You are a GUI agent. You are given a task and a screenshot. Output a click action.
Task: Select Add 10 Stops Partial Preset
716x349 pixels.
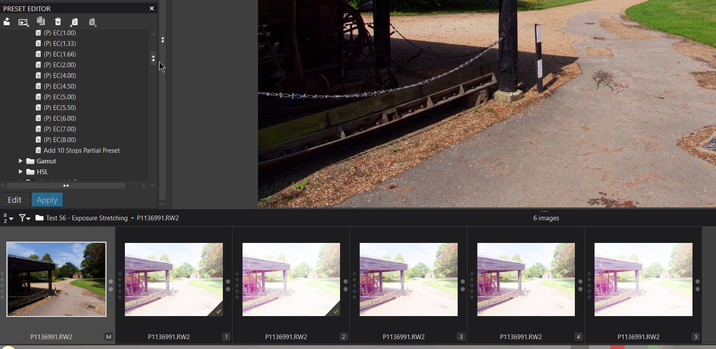click(81, 151)
